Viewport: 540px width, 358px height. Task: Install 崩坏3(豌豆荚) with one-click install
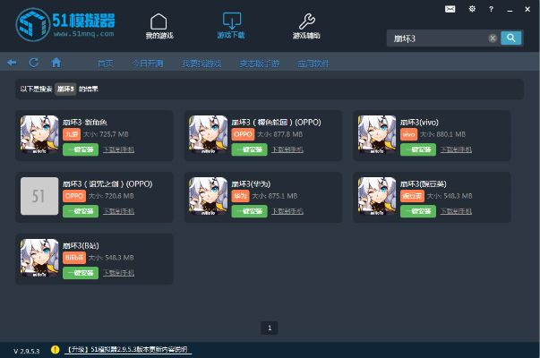(418, 211)
